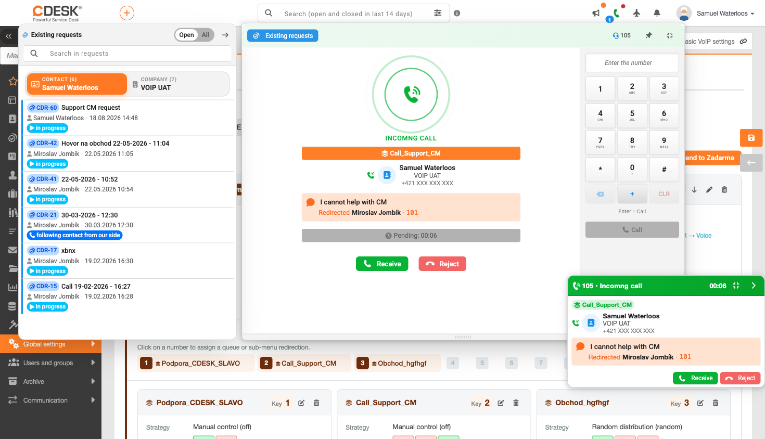Viewport: 765px width, 439px height.
Task: Expand Global settings submenu arrow
Action: point(93,344)
